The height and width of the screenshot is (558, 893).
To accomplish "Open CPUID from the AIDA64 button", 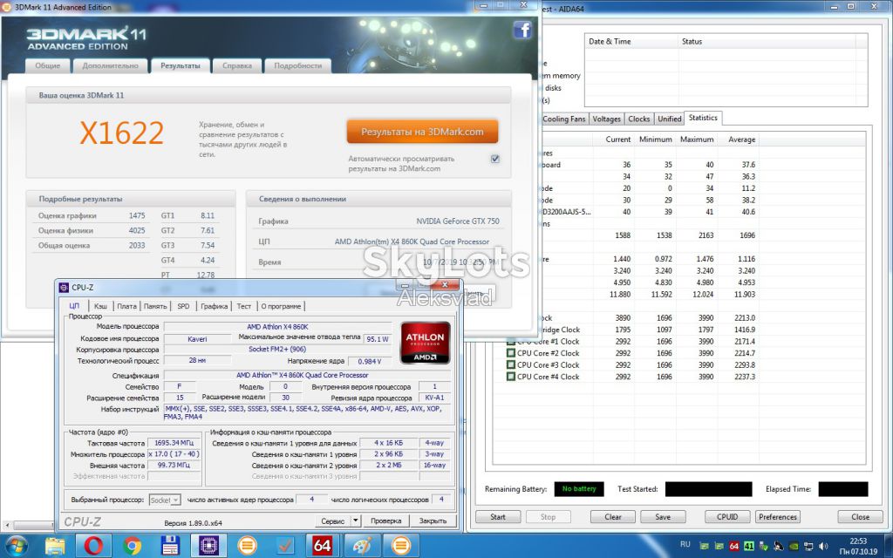I will point(727,517).
